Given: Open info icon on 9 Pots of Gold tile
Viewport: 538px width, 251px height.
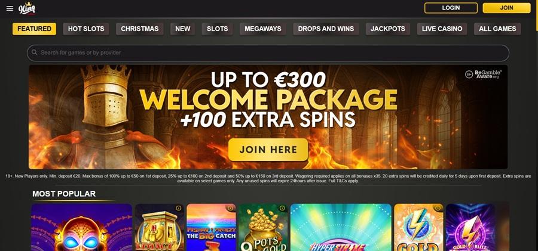Looking at the screenshot, I should pos(282,208).
